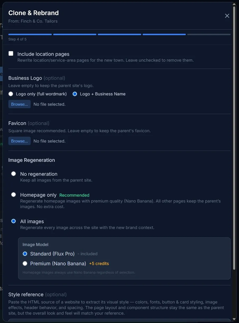The height and width of the screenshot is (323, 239).
Task: Click the Style reference HTML input field
Action: point(119,321)
